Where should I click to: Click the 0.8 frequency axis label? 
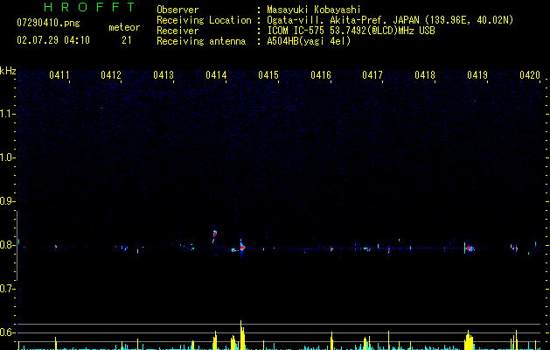[x=7, y=245]
